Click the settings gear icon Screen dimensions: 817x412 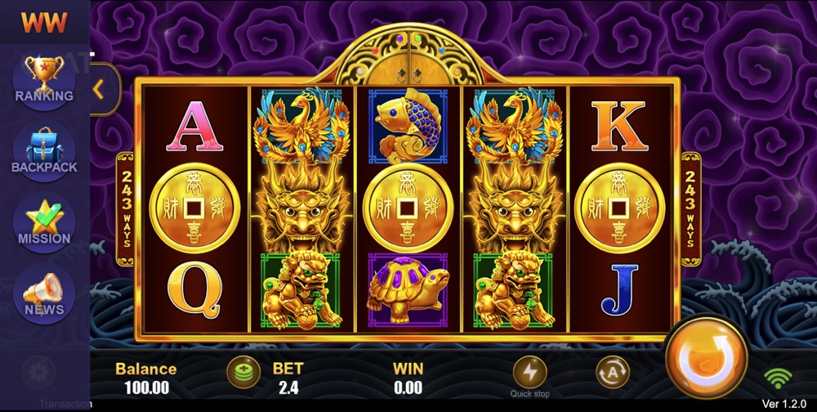[38, 373]
